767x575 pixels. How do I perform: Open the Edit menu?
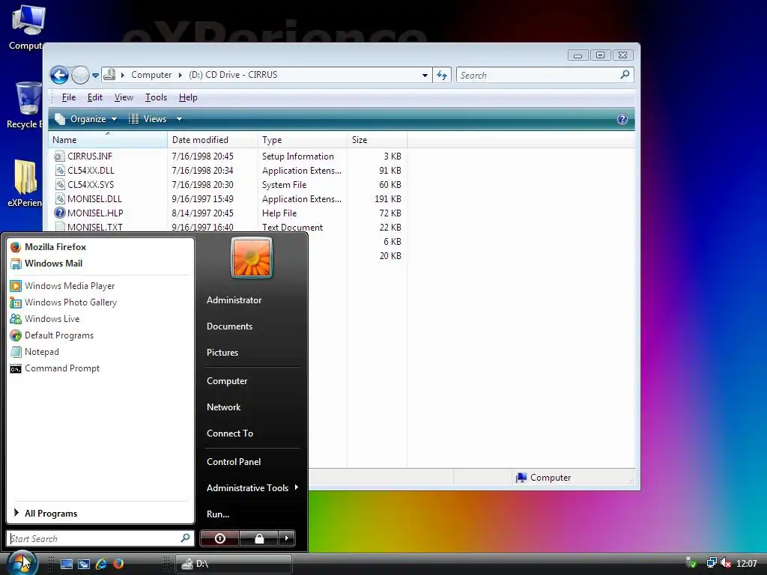click(x=95, y=97)
